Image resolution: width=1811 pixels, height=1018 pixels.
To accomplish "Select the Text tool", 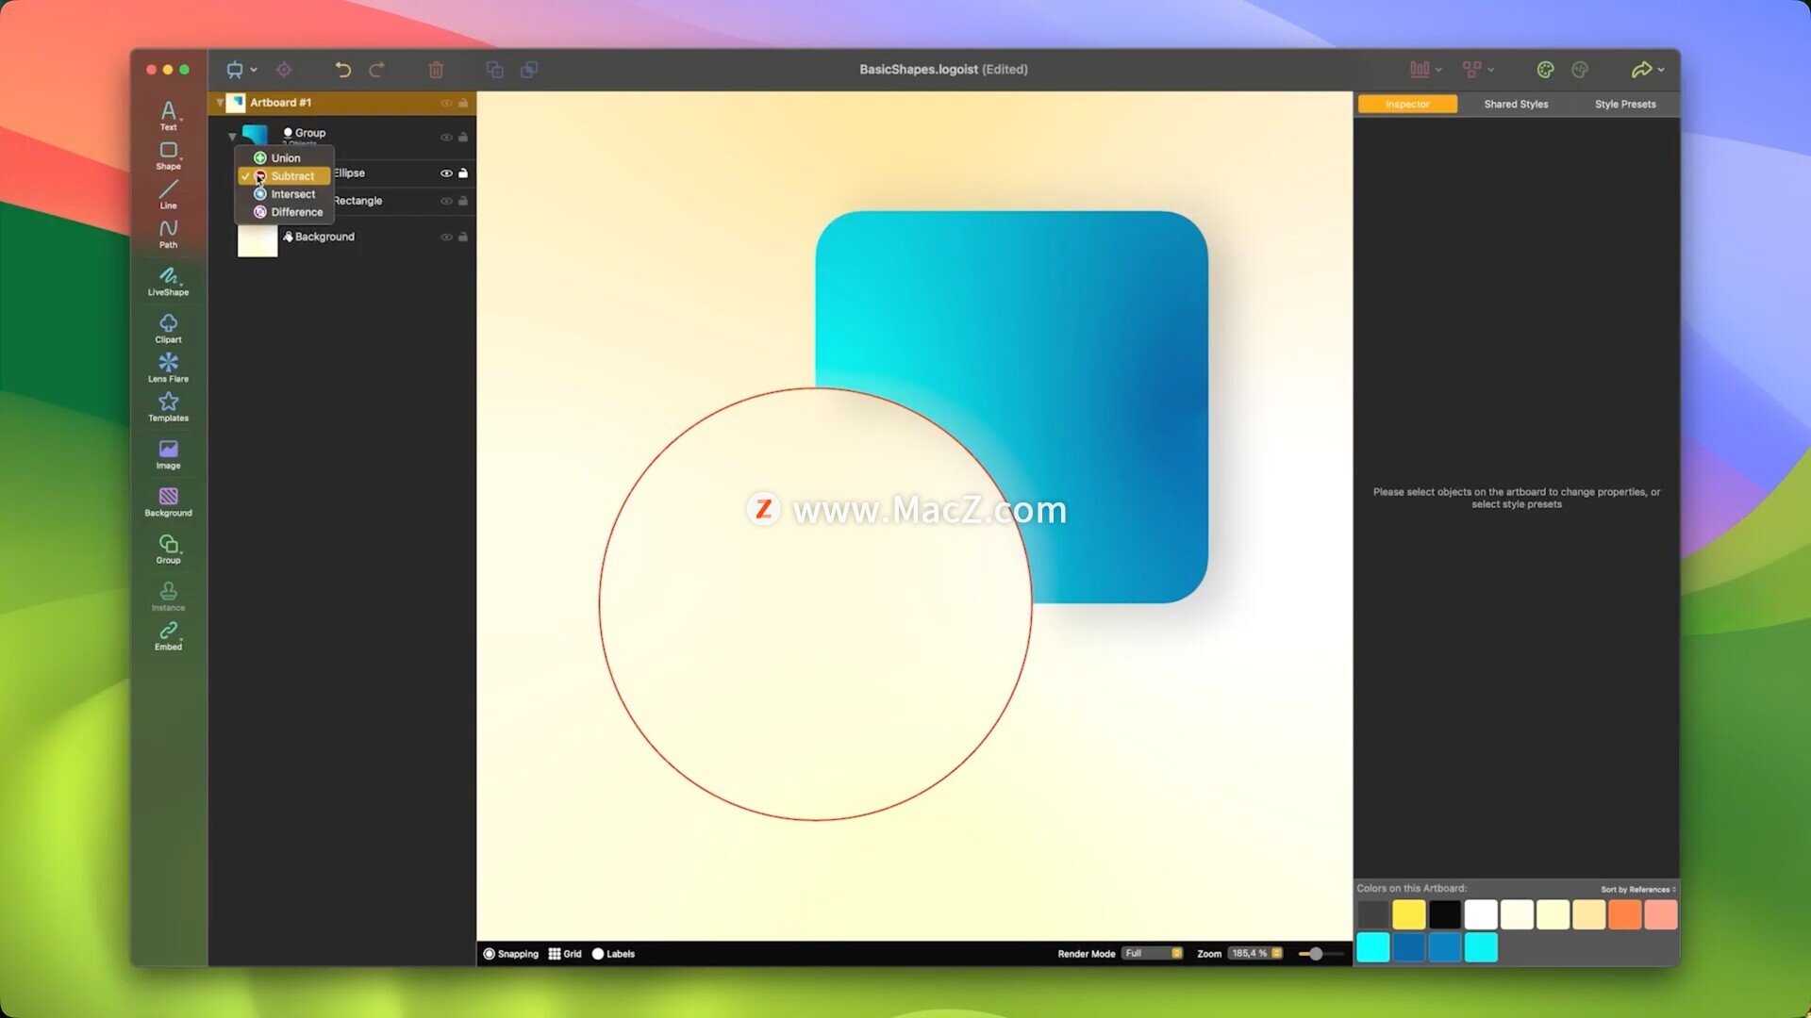I will (x=168, y=115).
